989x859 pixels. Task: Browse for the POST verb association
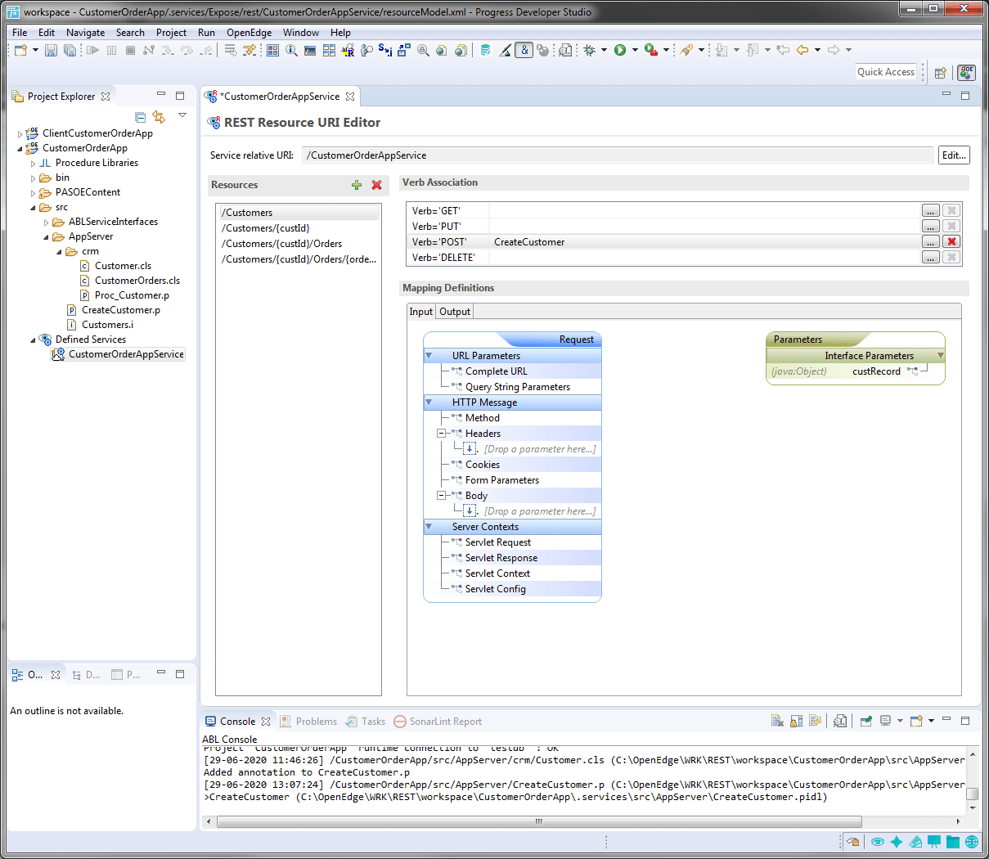pyautogui.click(x=931, y=241)
